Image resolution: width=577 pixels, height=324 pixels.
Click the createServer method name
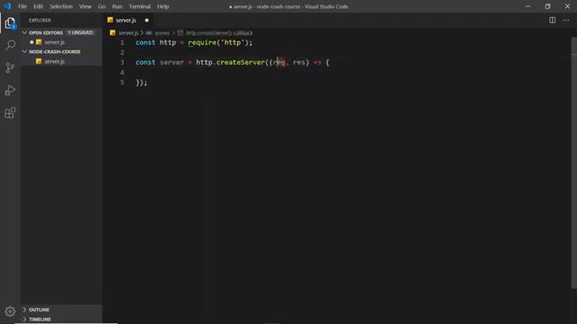pos(241,62)
